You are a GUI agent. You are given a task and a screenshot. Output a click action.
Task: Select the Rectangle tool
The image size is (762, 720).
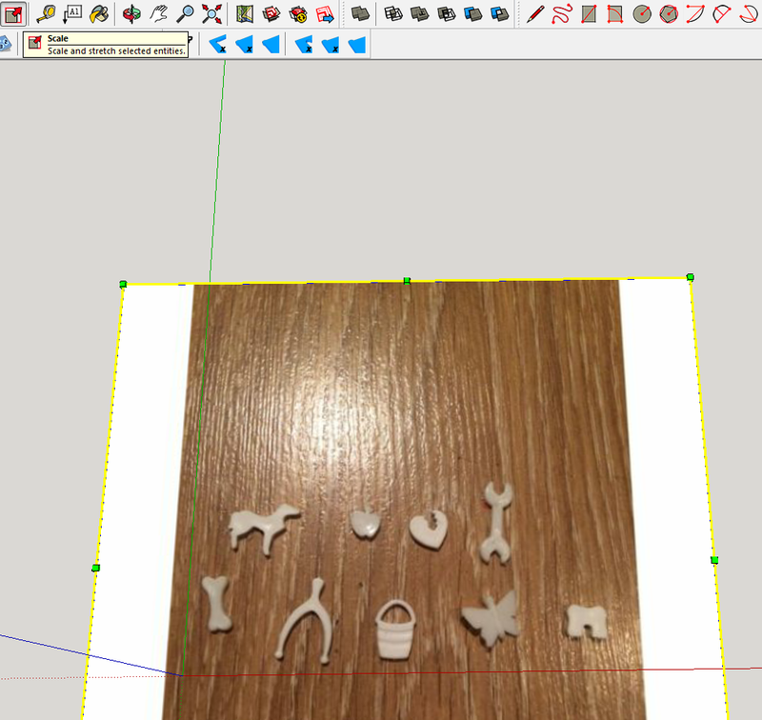[589, 14]
